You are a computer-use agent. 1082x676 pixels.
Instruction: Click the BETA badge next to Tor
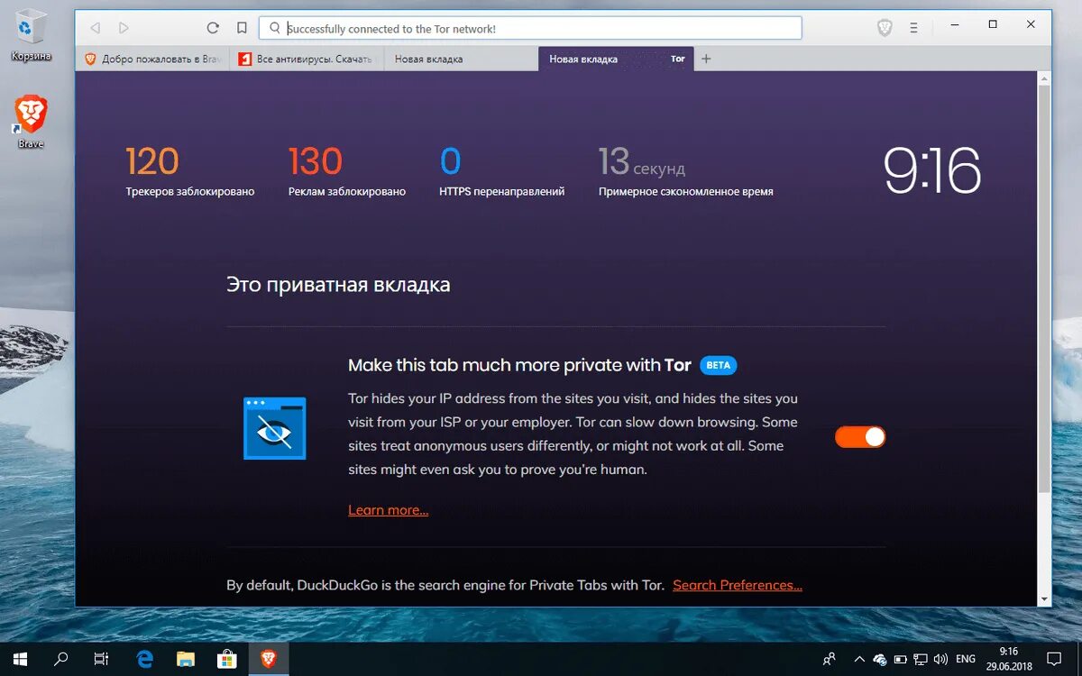[x=719, y=365]
